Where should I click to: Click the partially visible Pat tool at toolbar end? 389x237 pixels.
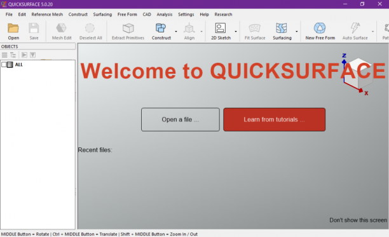386,31
